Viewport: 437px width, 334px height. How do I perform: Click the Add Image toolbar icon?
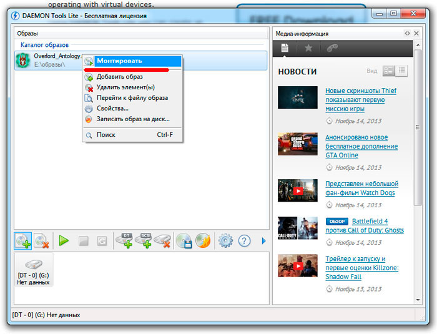tap(23, 240)
